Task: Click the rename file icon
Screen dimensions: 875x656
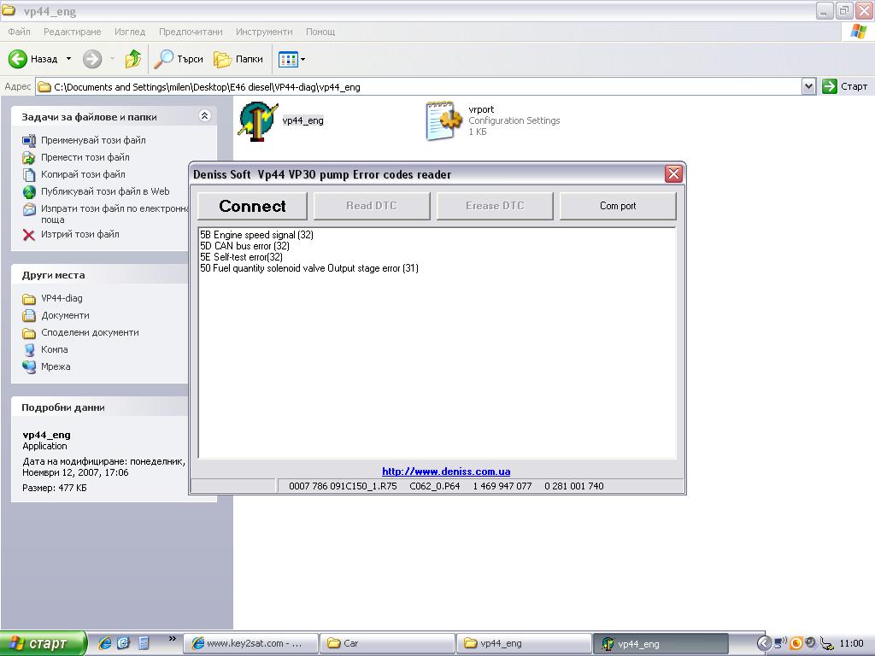Action: [29, 140]
